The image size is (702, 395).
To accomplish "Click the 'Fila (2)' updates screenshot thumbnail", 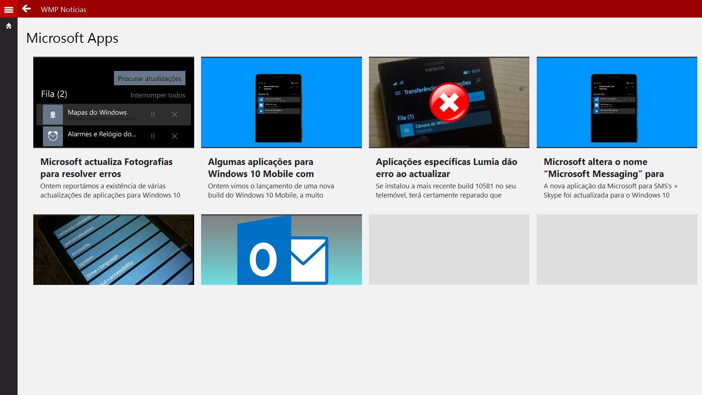I will (x=113, y=102).
